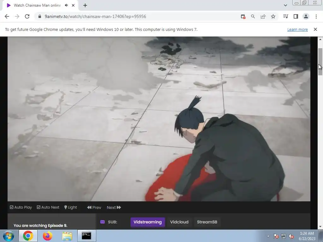Viewport: 323px width, 242px height.
Task: Click the muted volume tray icon
Action: pos(291,236)
